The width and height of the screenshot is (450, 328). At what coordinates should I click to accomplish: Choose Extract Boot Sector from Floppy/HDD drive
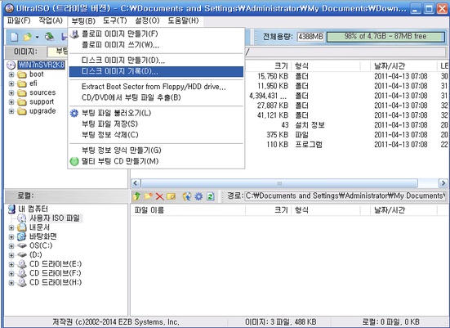coord(157,87)
